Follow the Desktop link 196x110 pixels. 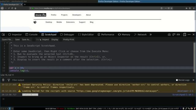coord(49,22)
